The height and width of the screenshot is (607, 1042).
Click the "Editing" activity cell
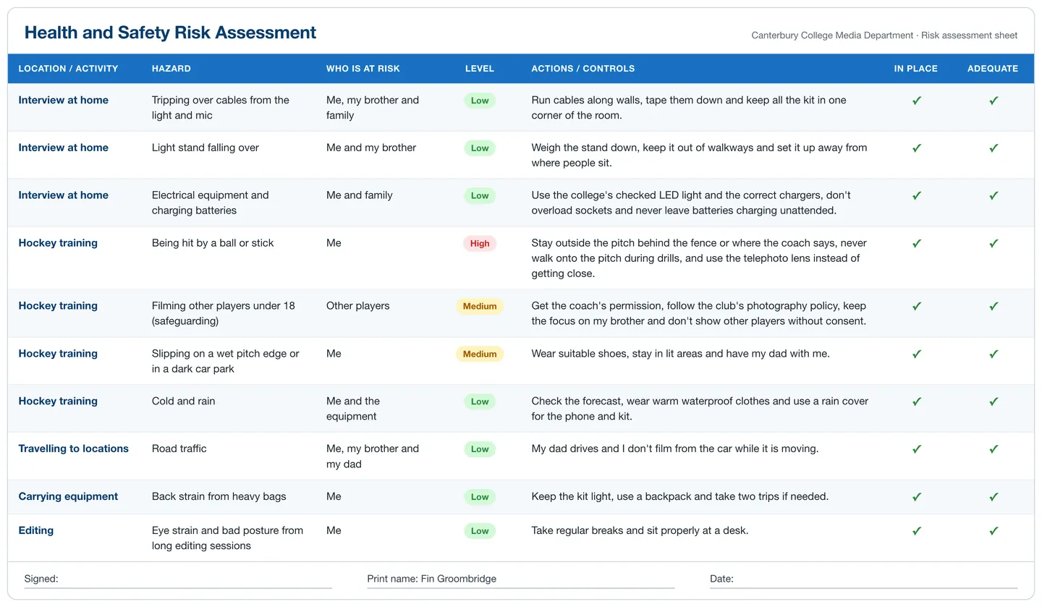pyautogui.click(x=36, y=530)
